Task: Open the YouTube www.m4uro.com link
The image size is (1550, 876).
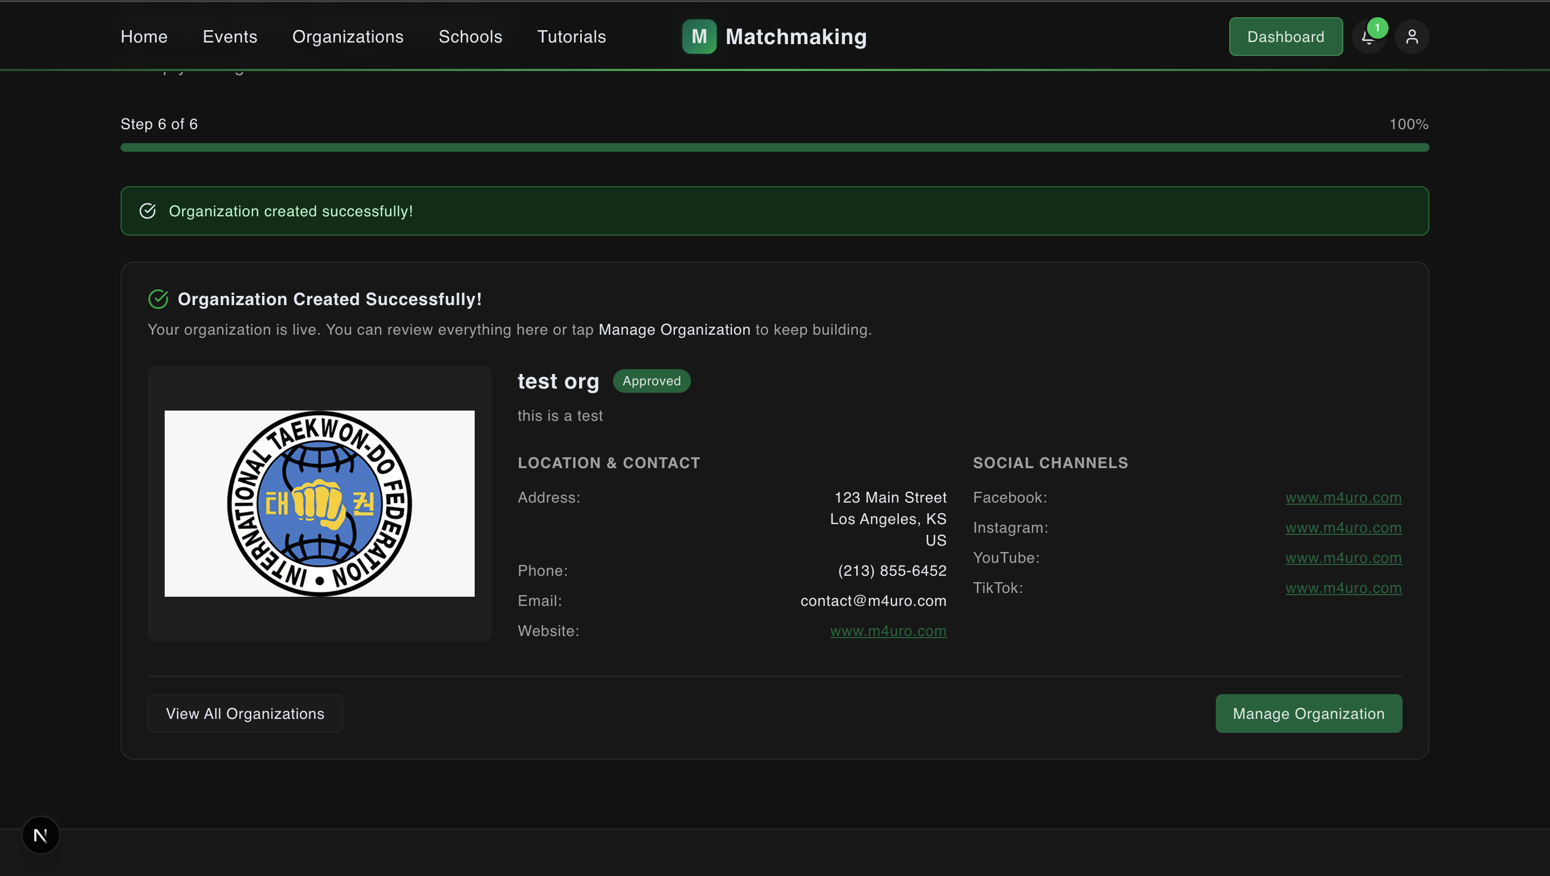Action: tap(1343, 558)
